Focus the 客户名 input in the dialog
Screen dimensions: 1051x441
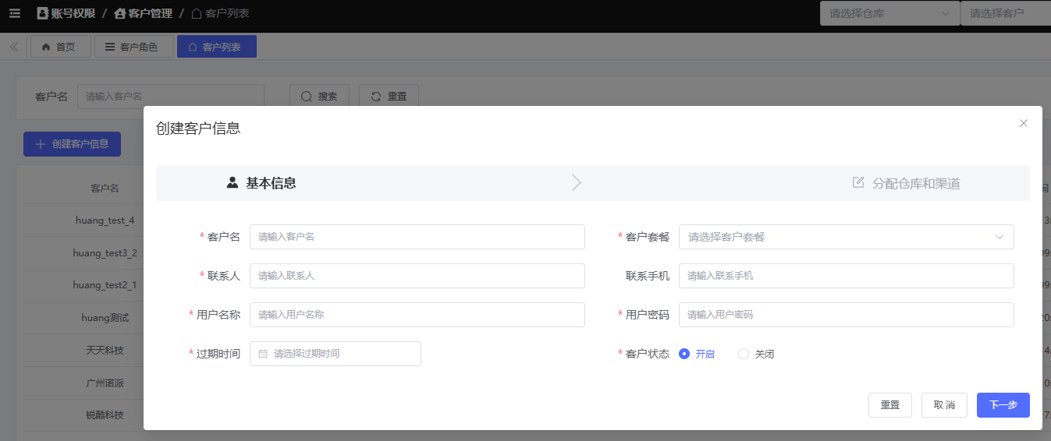[x=417, y=237]
